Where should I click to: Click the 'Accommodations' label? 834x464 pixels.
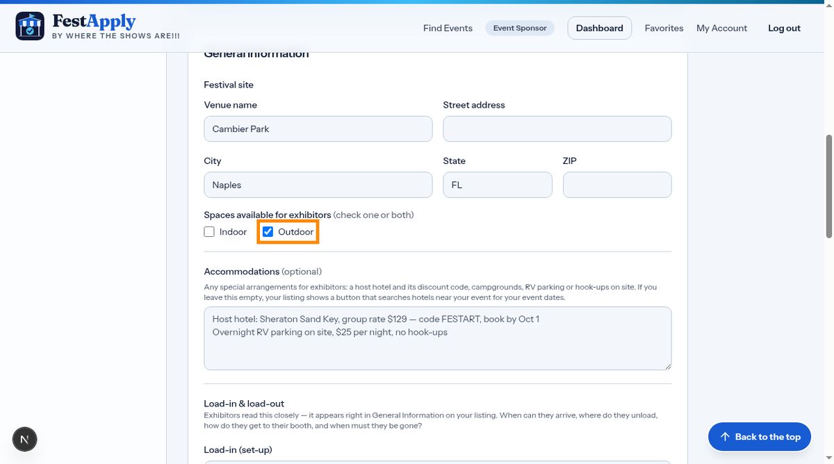click(242, 272)
